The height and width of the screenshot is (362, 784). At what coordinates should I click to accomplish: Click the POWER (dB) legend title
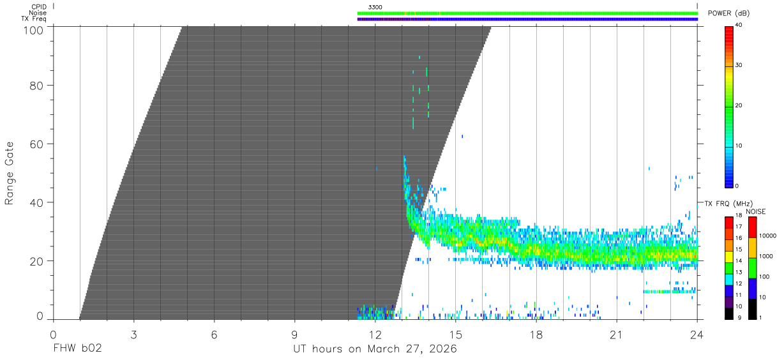(x=728, y=13)
